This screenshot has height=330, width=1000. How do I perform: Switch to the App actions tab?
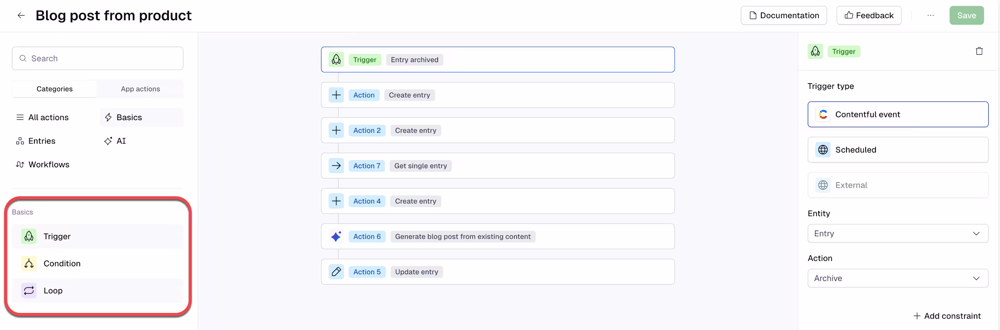click(x=141, y=89)
